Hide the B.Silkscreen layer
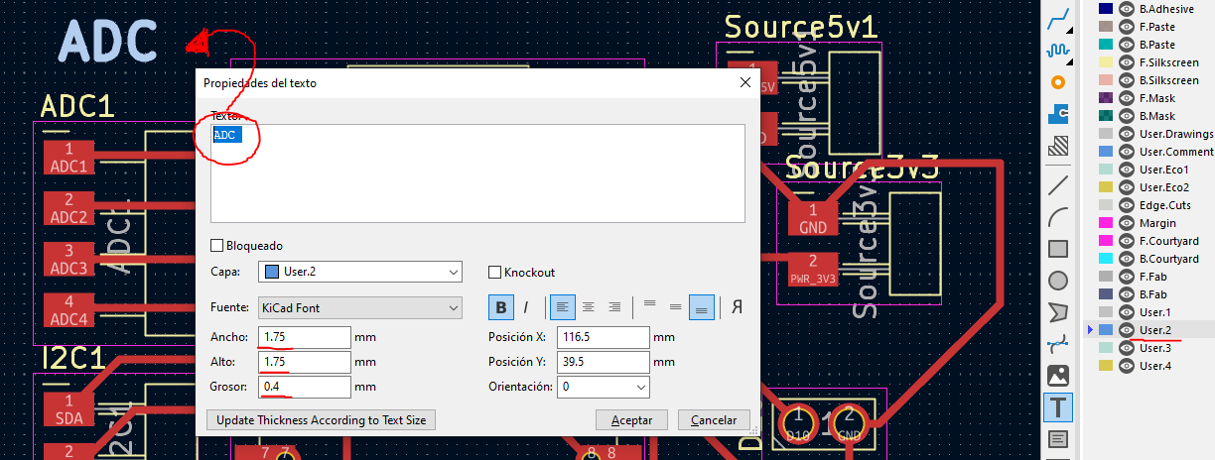 coord(1127,80)
